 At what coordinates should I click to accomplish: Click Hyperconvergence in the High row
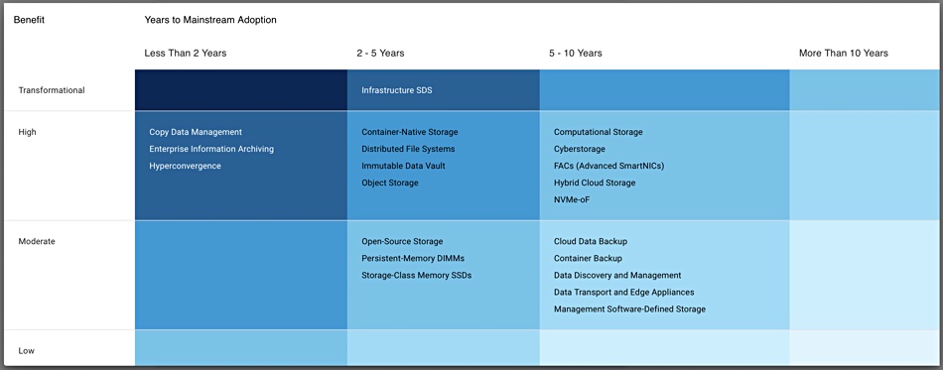(186, 166)
